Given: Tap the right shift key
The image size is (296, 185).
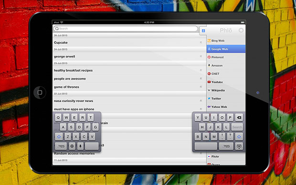Looking at the screenshot, I should 239,136.
